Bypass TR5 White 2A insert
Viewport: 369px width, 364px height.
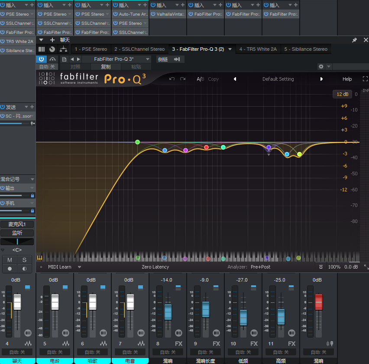click(x=3, y=41)
